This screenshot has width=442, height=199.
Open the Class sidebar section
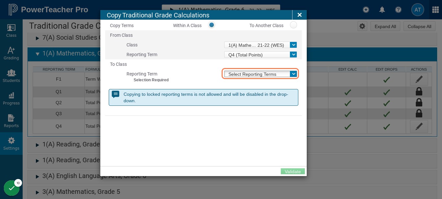click(11, 31)
